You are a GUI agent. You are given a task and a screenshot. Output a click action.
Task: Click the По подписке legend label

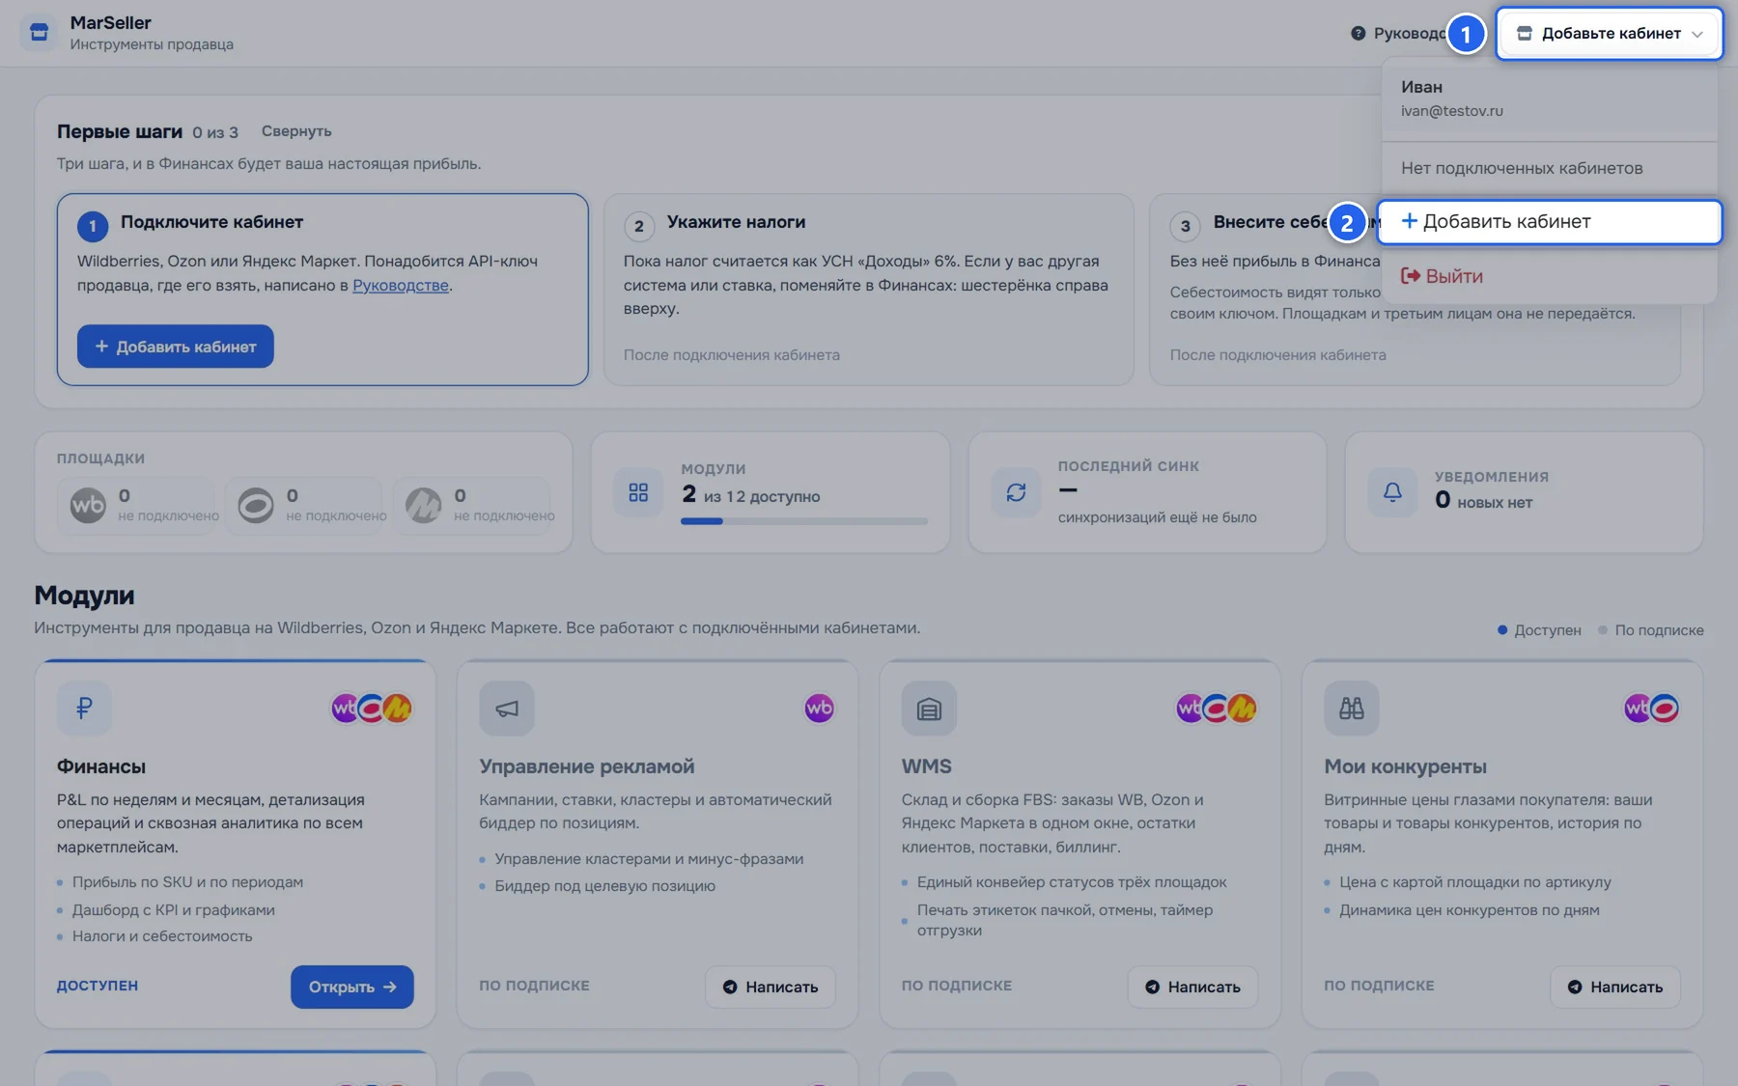click(x=1660, y=630)
